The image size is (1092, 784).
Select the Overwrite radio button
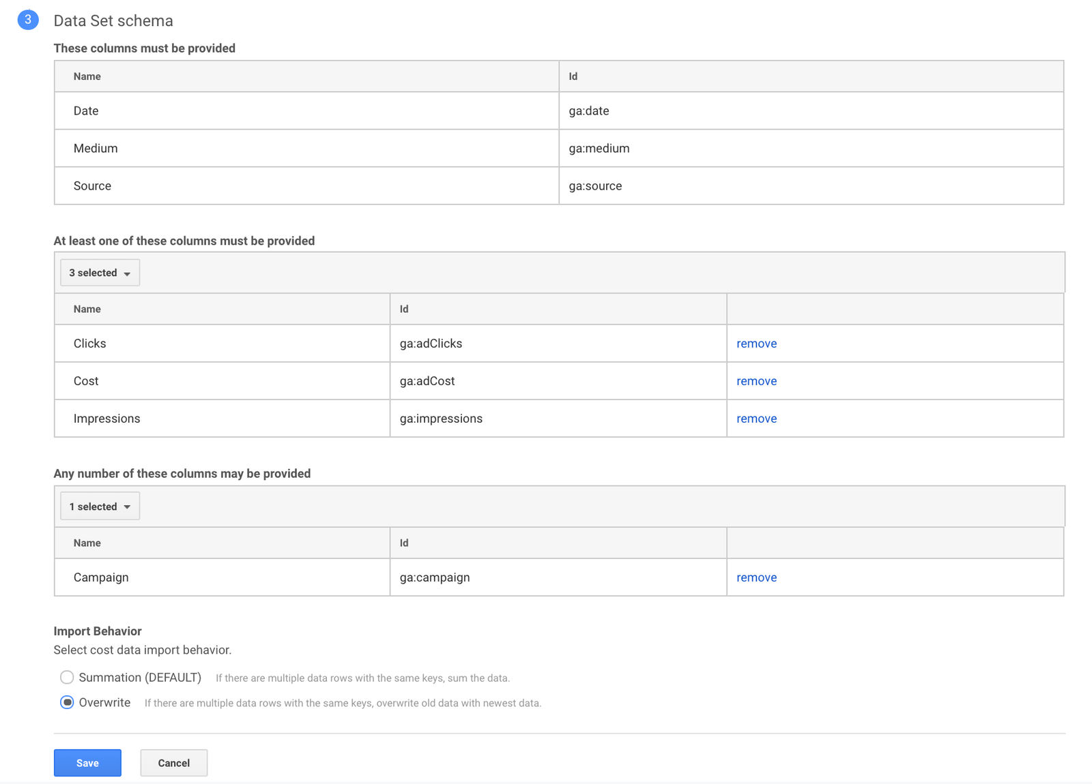[x=67, y=702]
